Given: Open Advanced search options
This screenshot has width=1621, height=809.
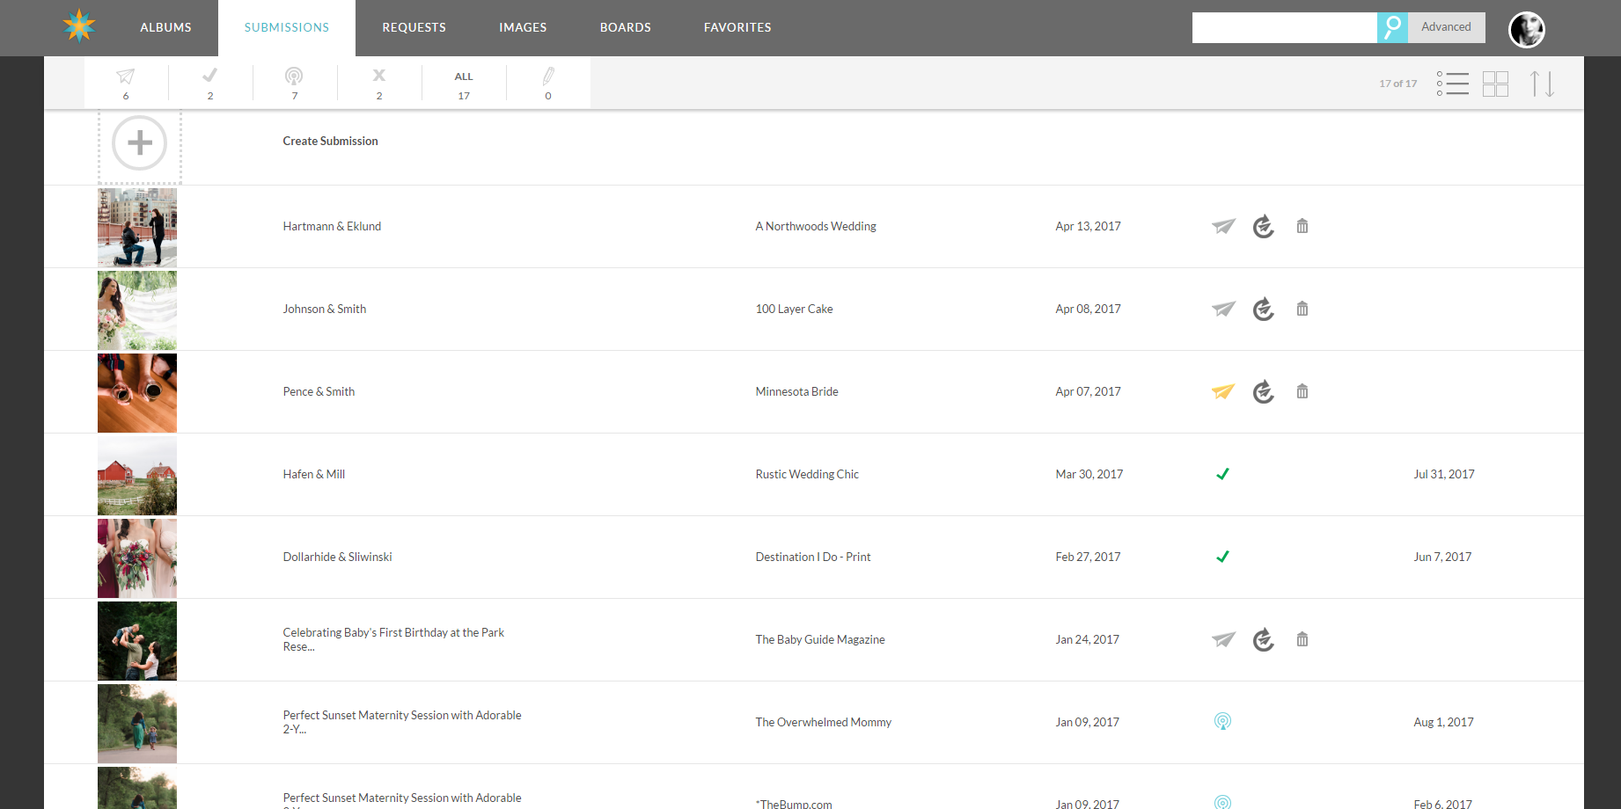Looking at the screenshot, I should (1446, 27).
